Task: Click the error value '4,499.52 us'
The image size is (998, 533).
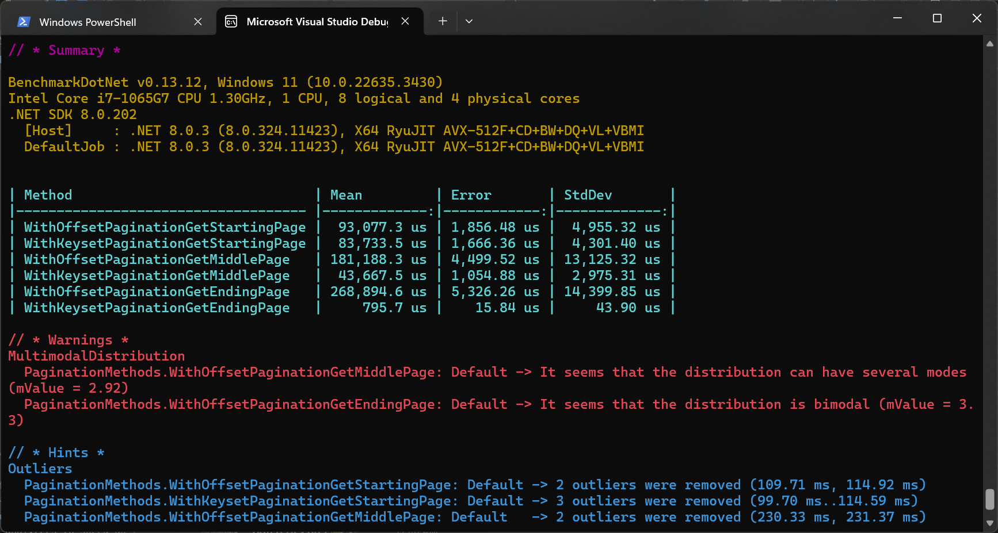Action: tap(496, 260)
